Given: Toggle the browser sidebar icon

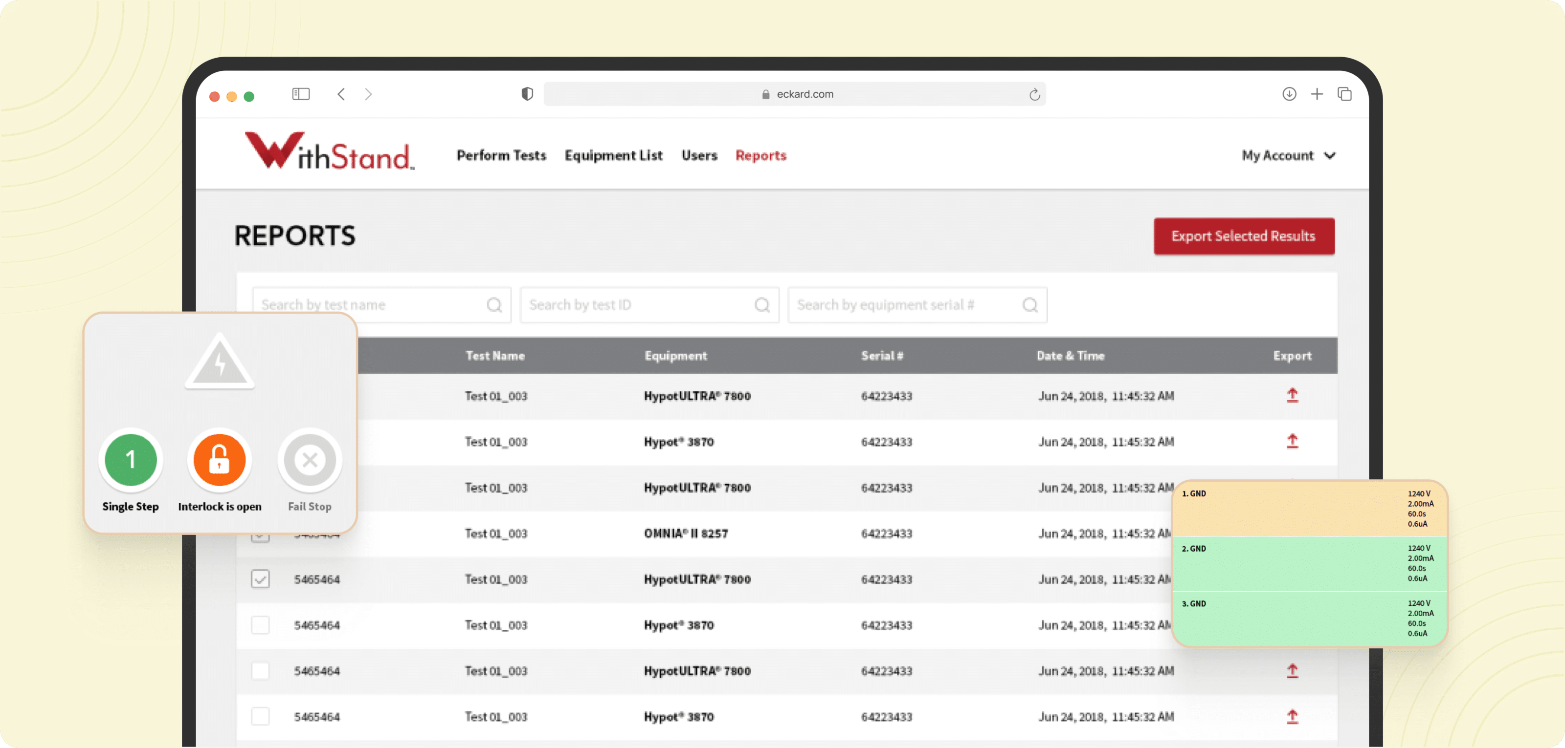Looking at the screenshot, I should coord(301,94).
